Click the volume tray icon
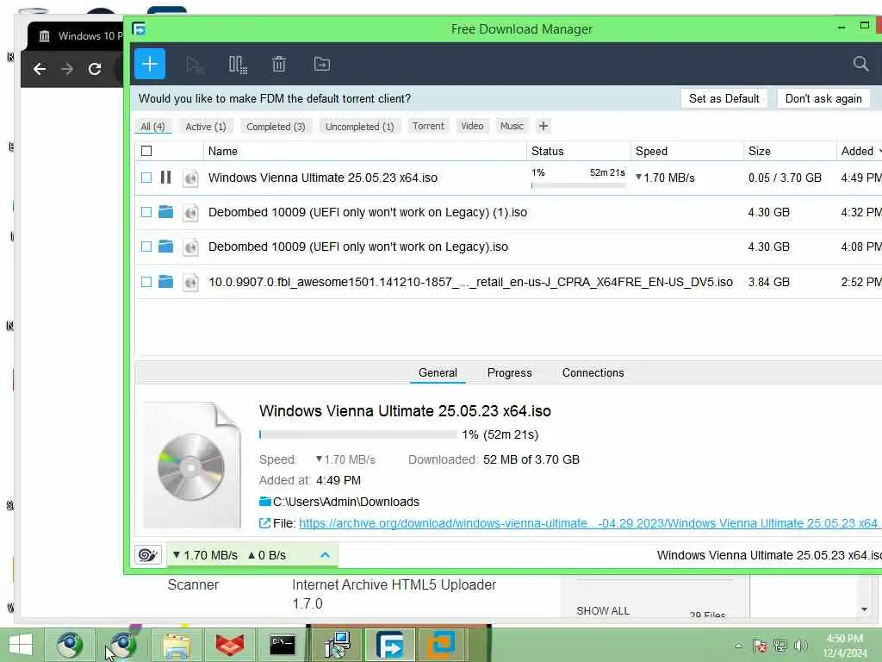Image resolution: width=882 pixels, height=662 pixels. pos(800,646)
